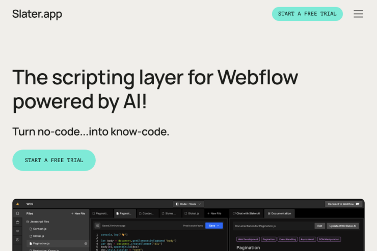The width and height of the screenshot is (377, 251).
Task: Click the blue Save dropdown button
Action: (x=214, y=226)
